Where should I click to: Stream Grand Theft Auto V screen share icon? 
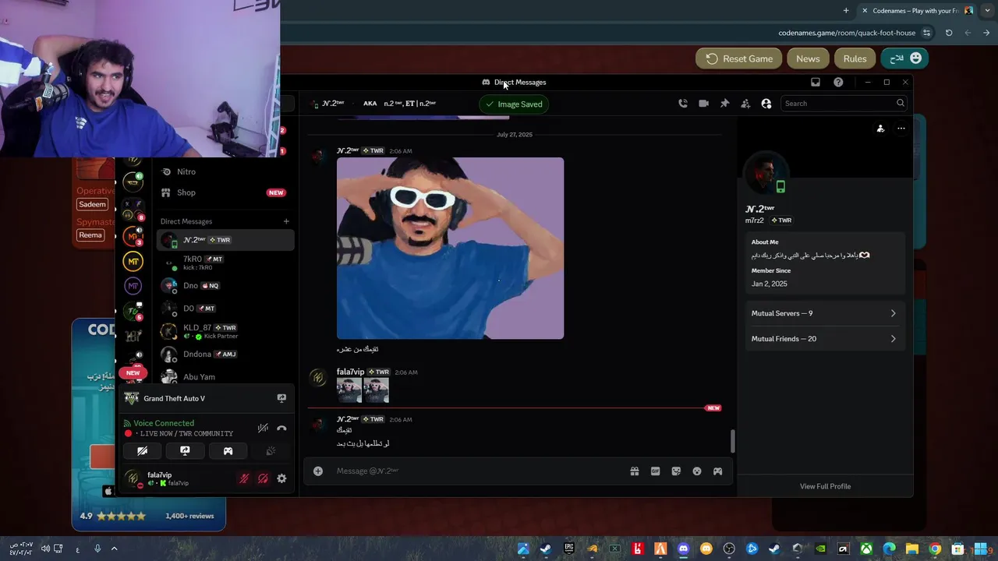[281, 398]
